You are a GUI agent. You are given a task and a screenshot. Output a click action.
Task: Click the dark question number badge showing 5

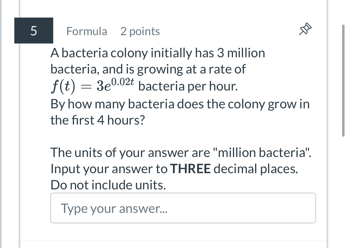tap(34, 31)
